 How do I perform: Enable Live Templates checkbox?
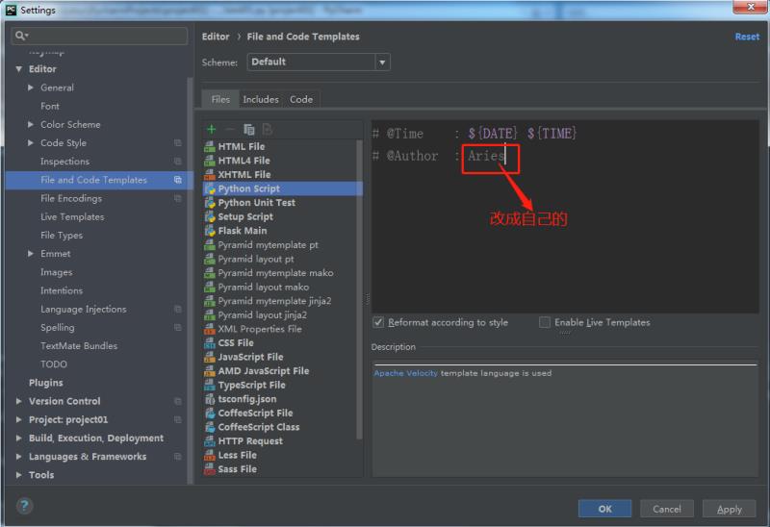pyautogui.click(x=545, y=322)
